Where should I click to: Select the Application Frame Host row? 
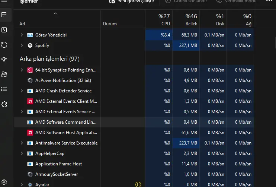point(134,164)
